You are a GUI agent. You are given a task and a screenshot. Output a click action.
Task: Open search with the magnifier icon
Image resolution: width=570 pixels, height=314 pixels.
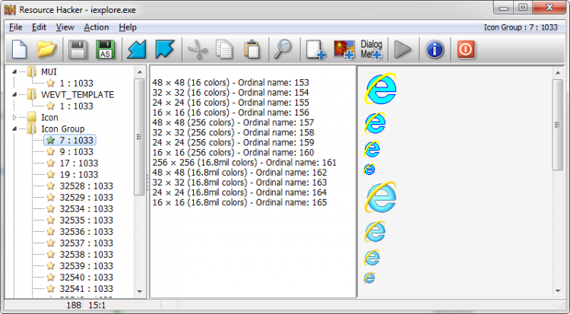(283, 49)
